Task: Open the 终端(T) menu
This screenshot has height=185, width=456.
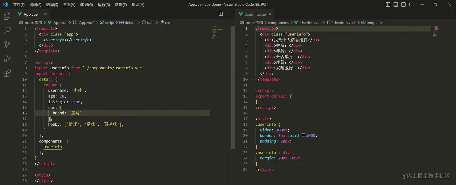Action: [x=121, y=5]
